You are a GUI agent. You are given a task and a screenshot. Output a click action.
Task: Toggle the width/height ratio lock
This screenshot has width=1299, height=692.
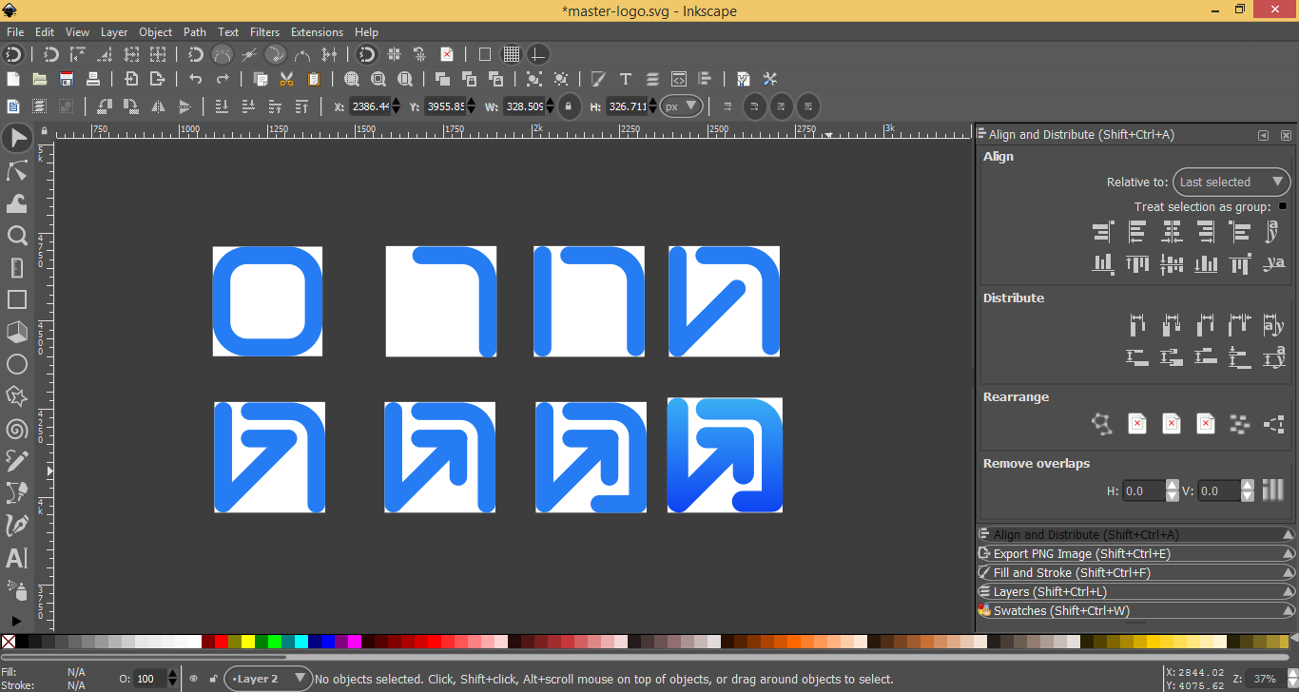point(569,106)
